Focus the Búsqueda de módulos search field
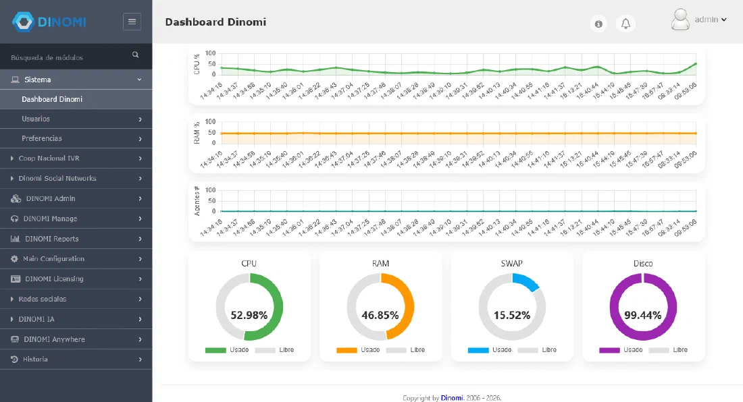 click(x=69, y=57)
